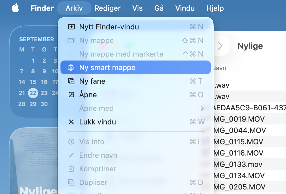
Task: Click the Ny mappe med markerte item
Action: point(136,54)
